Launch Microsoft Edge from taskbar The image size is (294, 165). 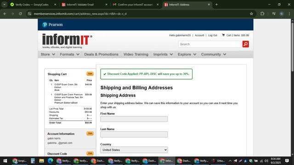[x=50, y=161]
